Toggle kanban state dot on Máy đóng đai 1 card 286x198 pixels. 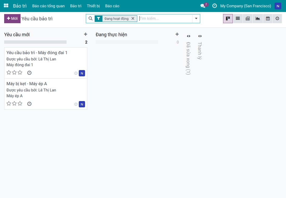point(76,73)
